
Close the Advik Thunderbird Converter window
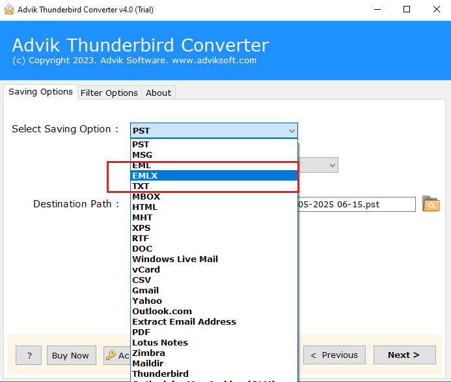point(436,10)
